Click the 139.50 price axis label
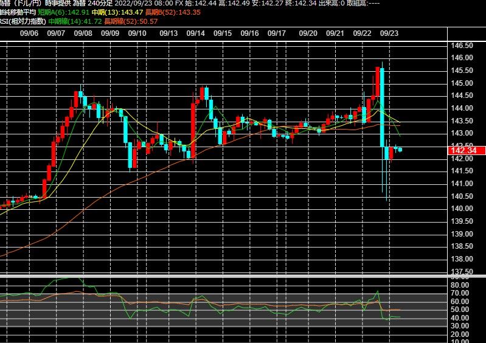Viewport: 486px width, 343px height. click(x=462, y=221)
